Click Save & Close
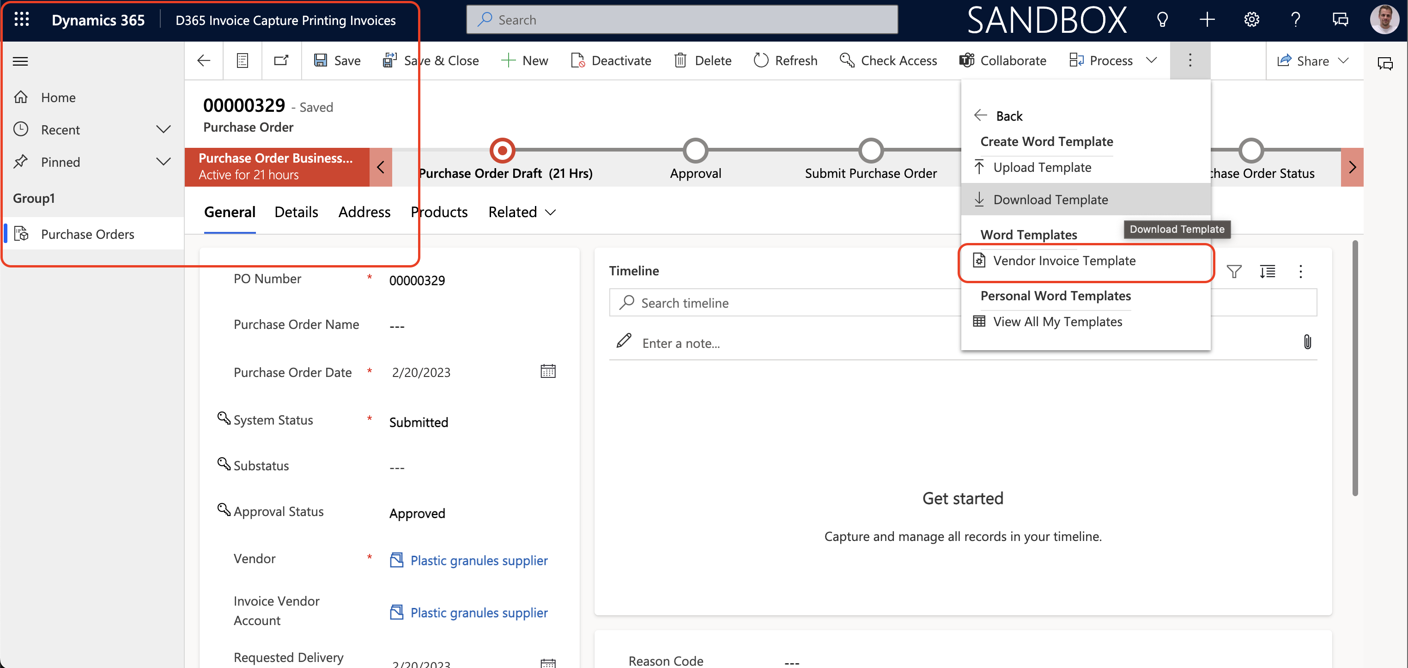The width and height of the screenshot is (1408, 668). click(431, 60)
